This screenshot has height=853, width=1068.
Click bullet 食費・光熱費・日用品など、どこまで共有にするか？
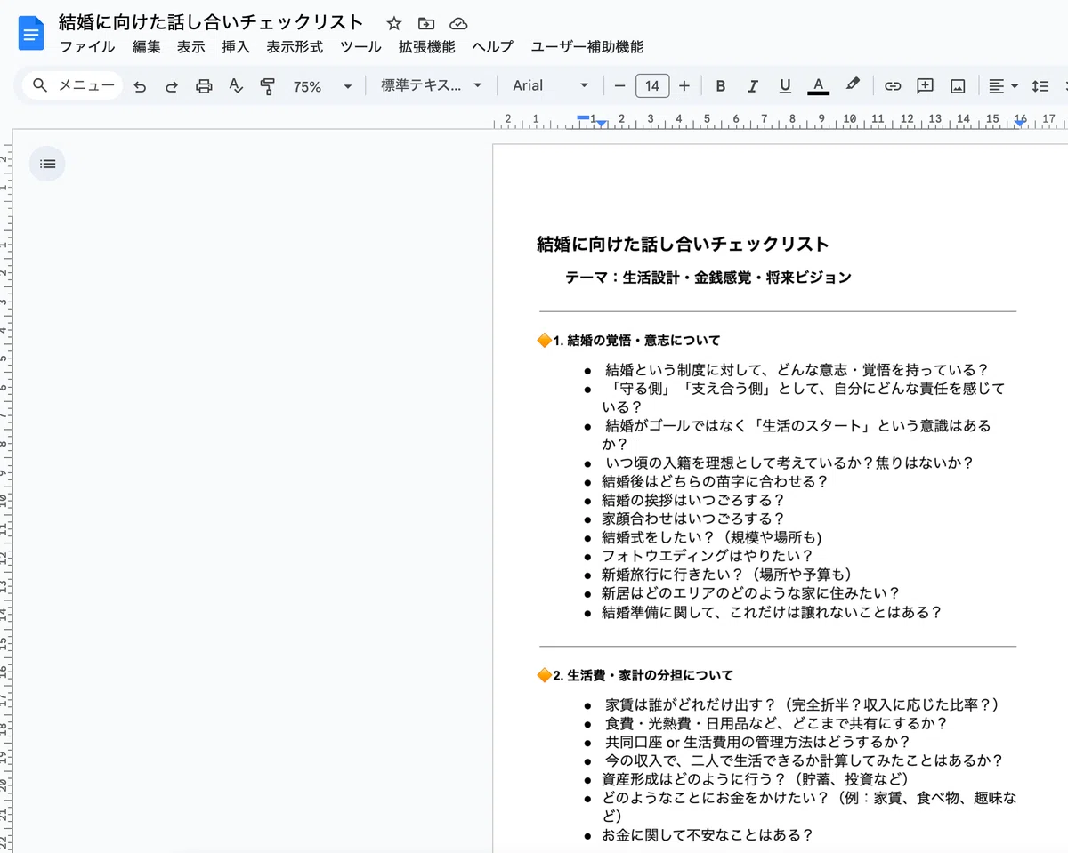coord(776,723)
